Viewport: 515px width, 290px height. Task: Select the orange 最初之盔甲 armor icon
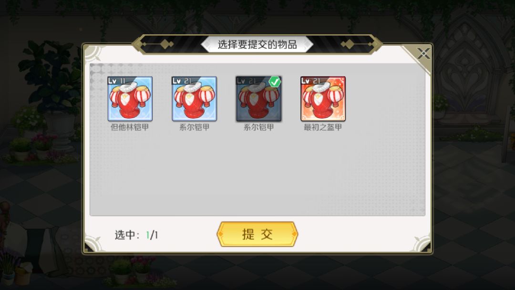(x=323, y=99)
